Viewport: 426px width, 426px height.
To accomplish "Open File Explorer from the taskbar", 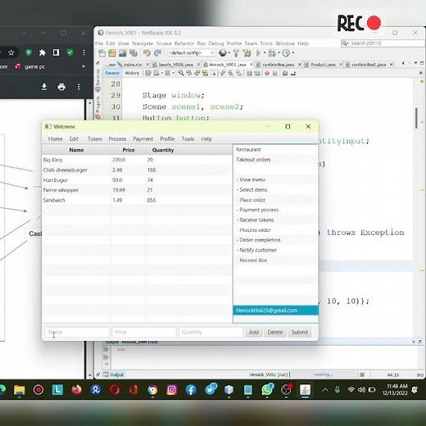I will click(x=20, y=390).
